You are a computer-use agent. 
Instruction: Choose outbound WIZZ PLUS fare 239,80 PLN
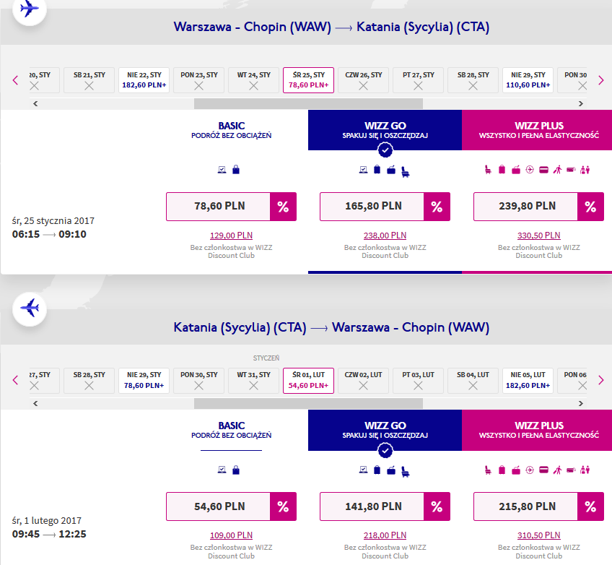[x=525, y=207]
